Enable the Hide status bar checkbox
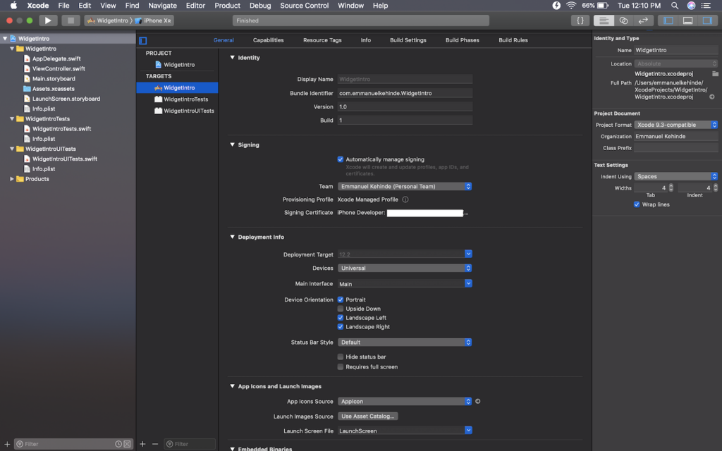The width and height of the screenshot is (722, 451). click(341, 357)
